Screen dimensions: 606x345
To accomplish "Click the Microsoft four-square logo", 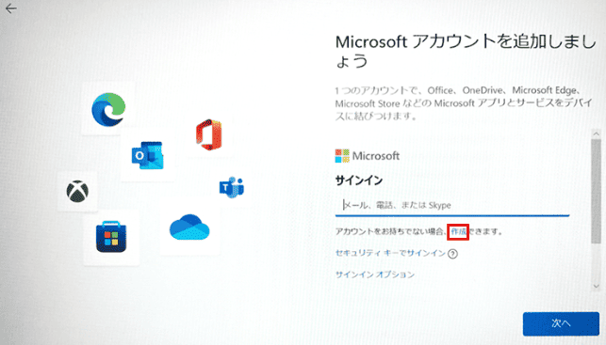I will [342, 156].
